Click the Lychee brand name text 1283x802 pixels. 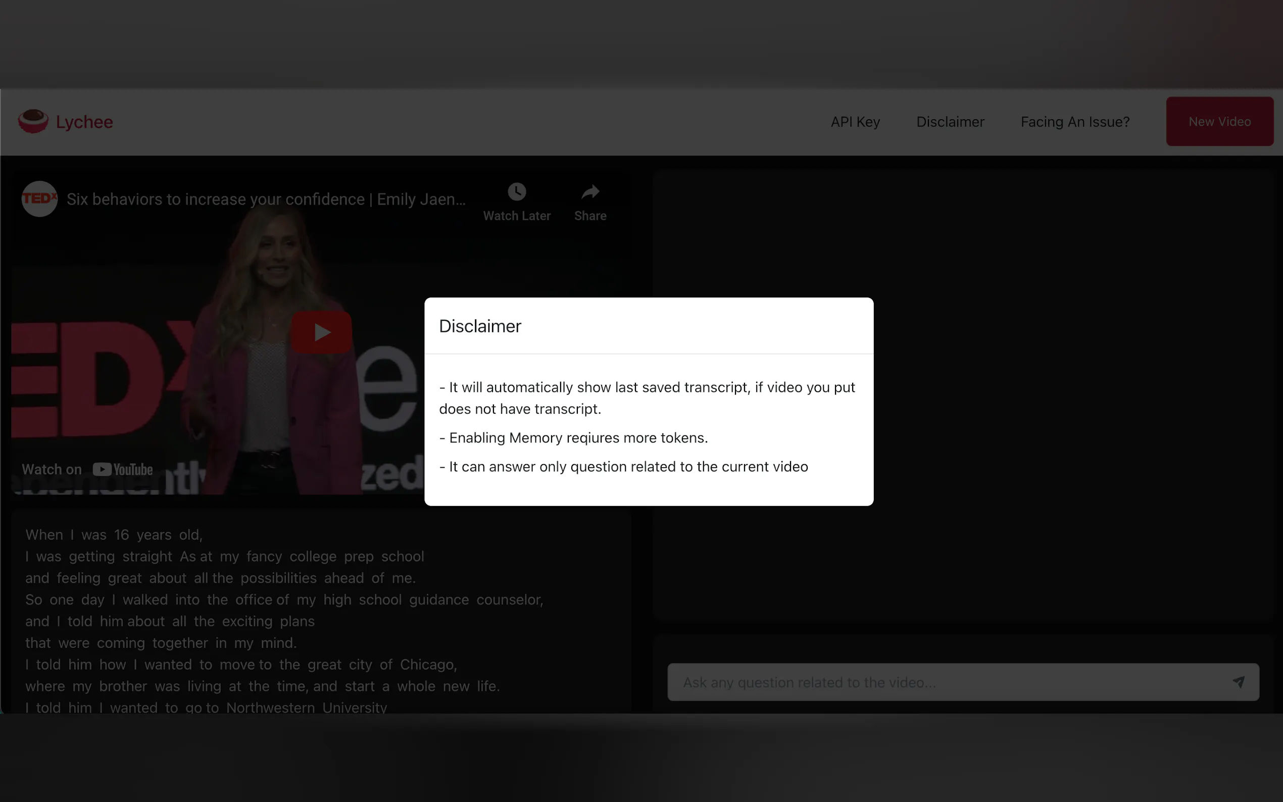84,122
